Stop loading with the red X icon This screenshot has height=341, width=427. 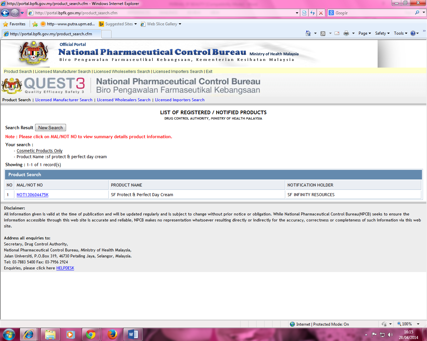point(321,13)
